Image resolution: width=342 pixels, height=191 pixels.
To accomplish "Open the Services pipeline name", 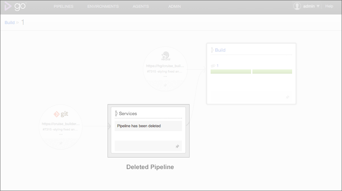I will point(128,113).
